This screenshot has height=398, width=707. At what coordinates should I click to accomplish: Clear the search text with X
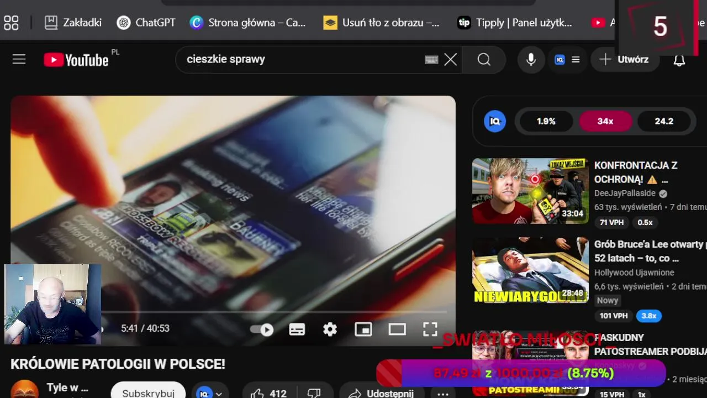coord(451,60)
